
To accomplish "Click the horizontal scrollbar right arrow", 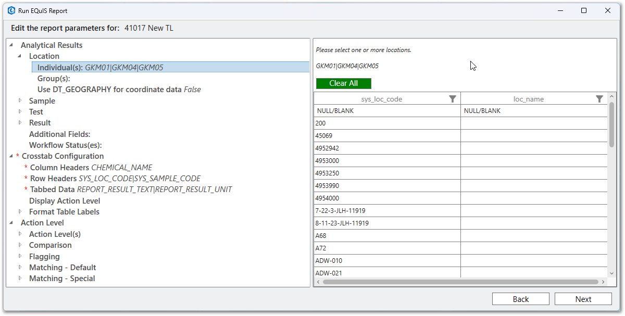I will (x=603, y=282).
